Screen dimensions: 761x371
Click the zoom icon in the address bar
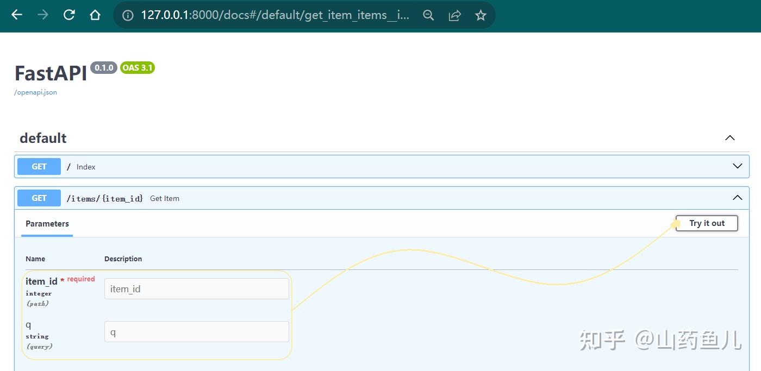[x=428, y=15]
